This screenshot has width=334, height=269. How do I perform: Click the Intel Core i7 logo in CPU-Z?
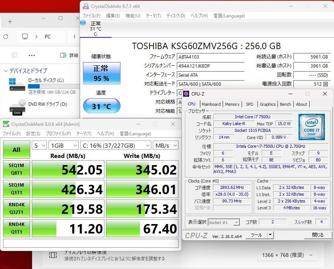point(311,127)
